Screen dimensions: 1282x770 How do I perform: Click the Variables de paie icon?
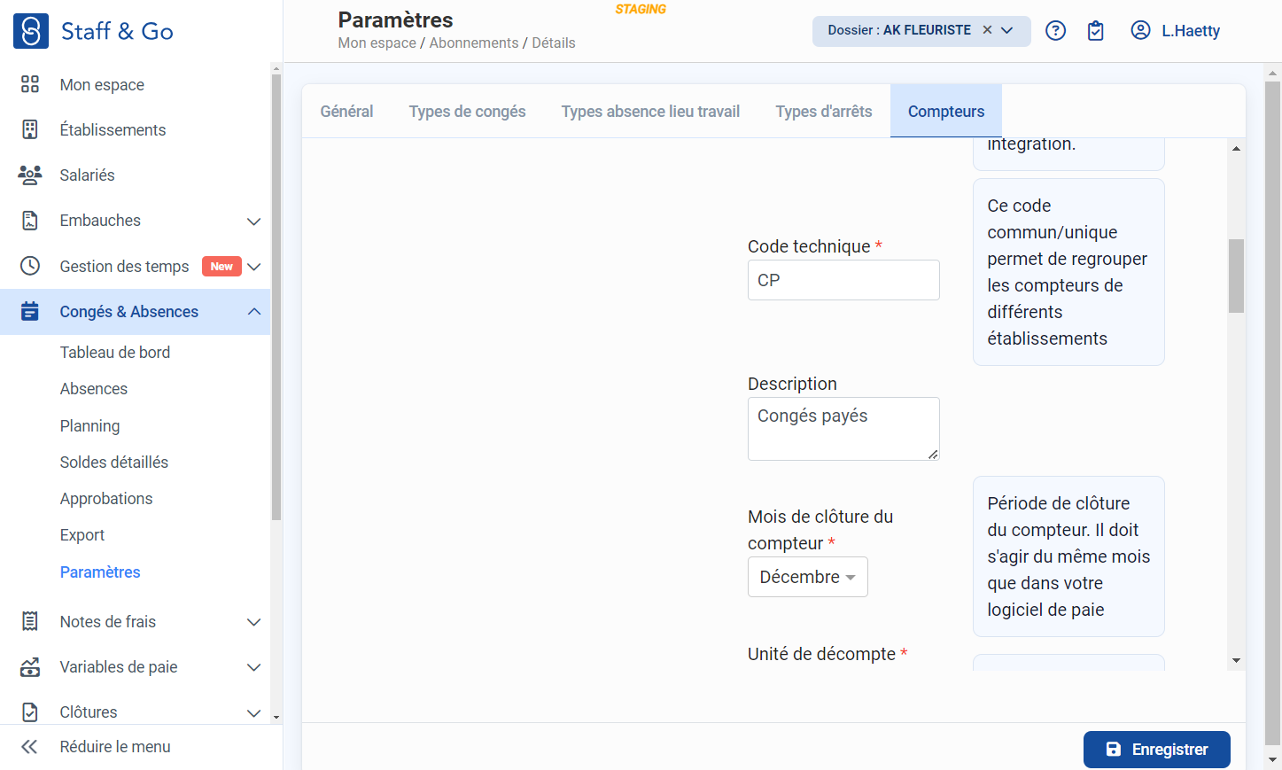pyautogui.click(x=30, y=667)
